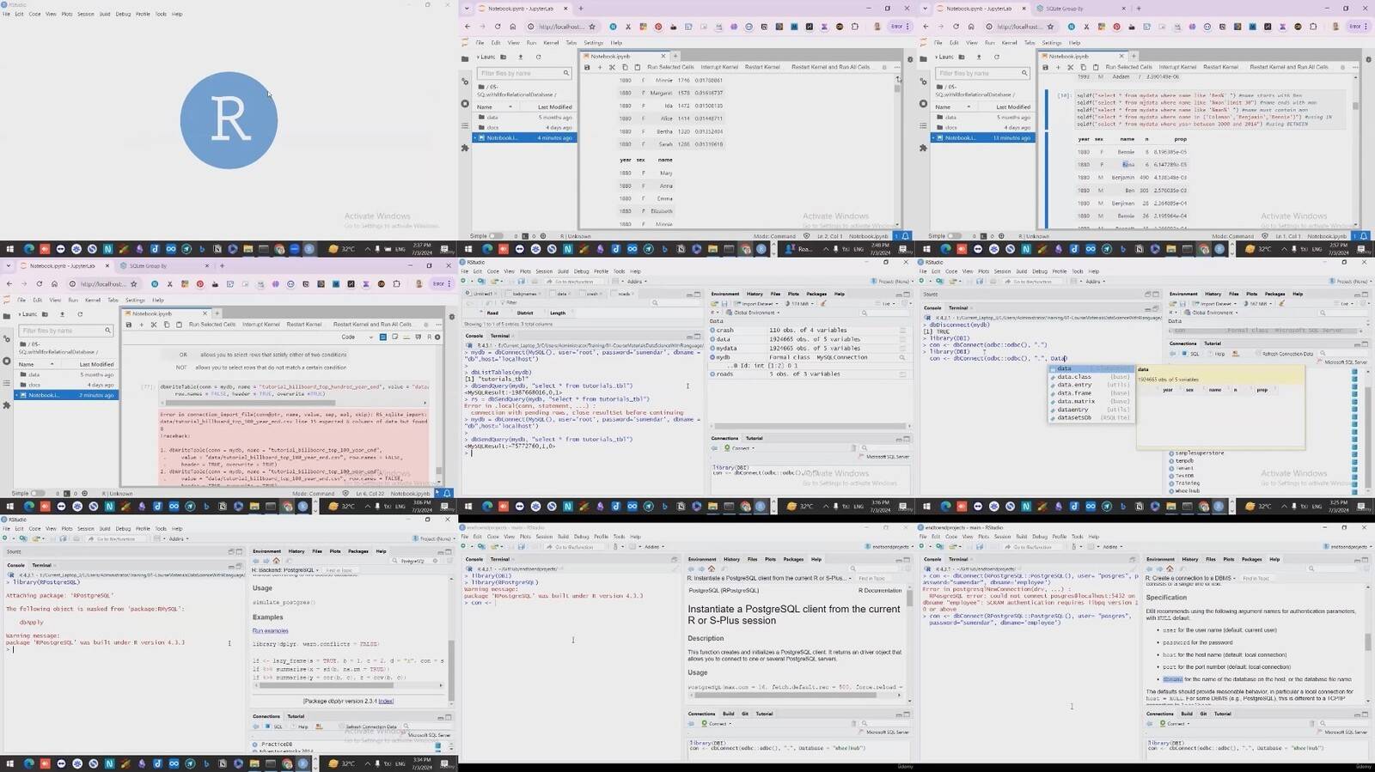This screenshot has width=1375, height=772.
Task: Switch to "SQLite Group By" tab above sqldf queries
Action: pyautogui.click(x=1066, y=9)
